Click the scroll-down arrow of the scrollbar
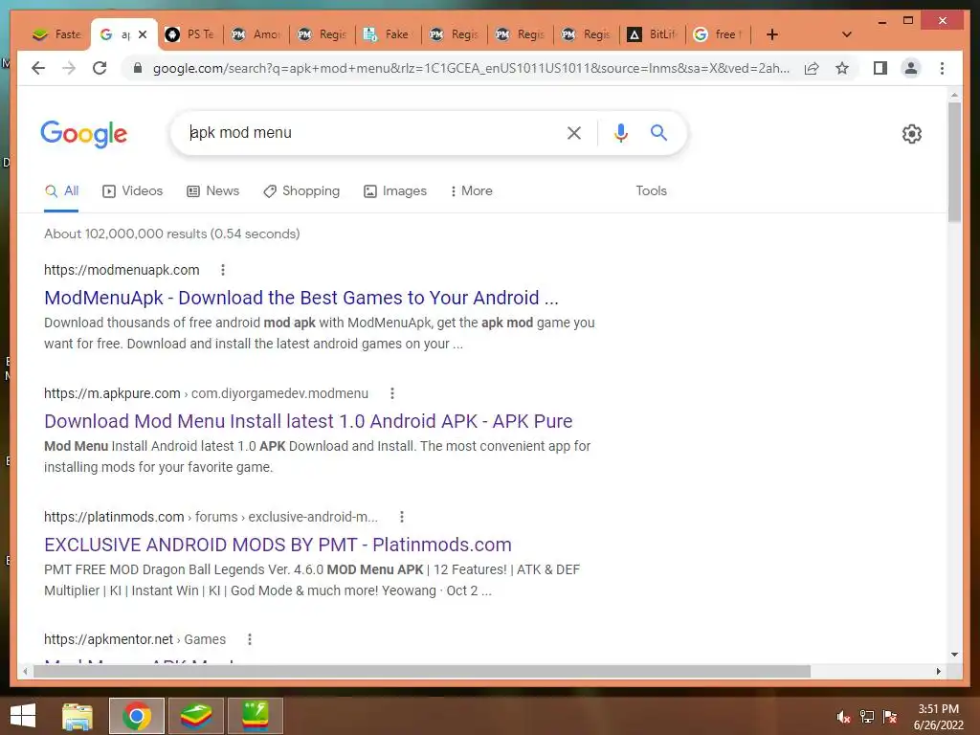This screenshot has height=735, width=980. pos(954,655)
